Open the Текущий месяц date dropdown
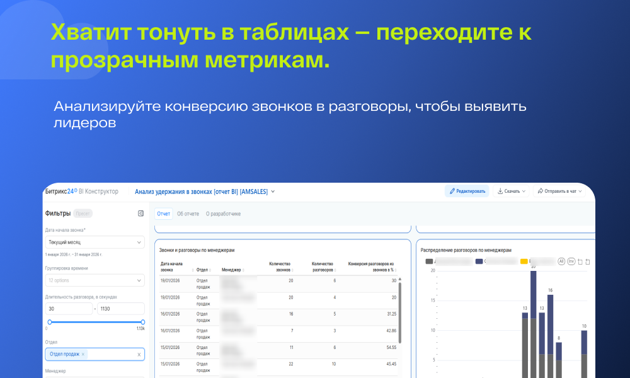 pos(95,242)
